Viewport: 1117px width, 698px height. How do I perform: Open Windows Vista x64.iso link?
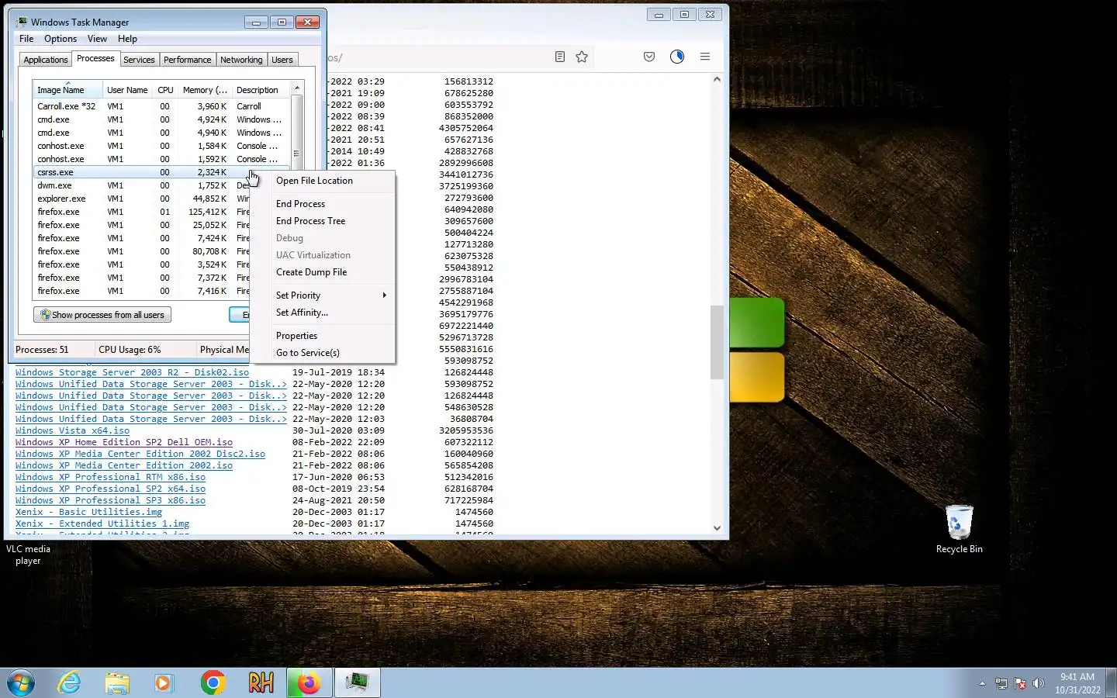click(72, 430)
